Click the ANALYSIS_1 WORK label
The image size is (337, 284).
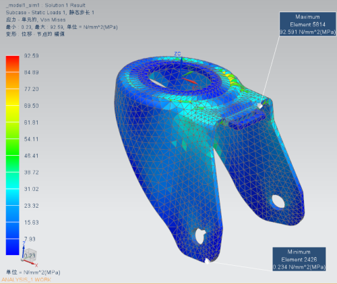coord(26,280)
